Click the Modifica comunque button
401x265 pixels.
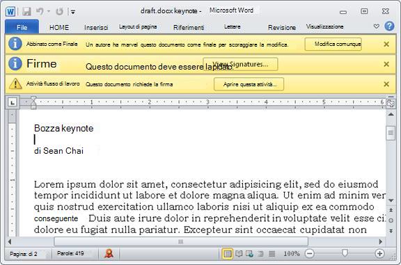coord(333,45)
